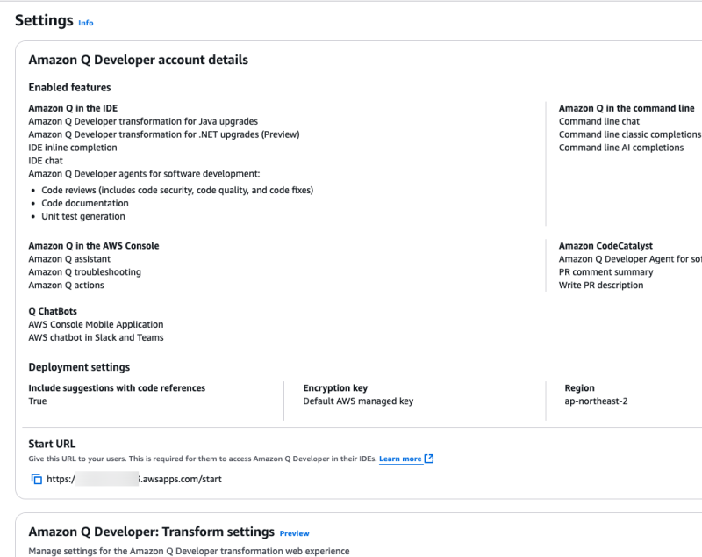This screenshot has height=557, width=702.
Task: Click the Code documentation bullet item
Action: [x=85, y=203]
